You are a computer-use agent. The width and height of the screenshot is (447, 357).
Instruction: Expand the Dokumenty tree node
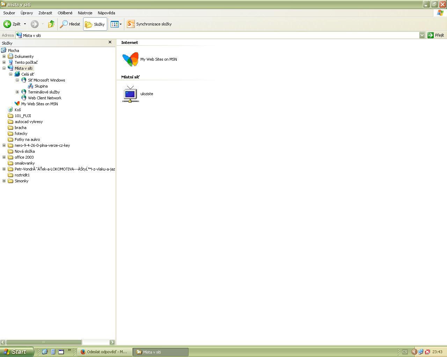tap(4, 56)
